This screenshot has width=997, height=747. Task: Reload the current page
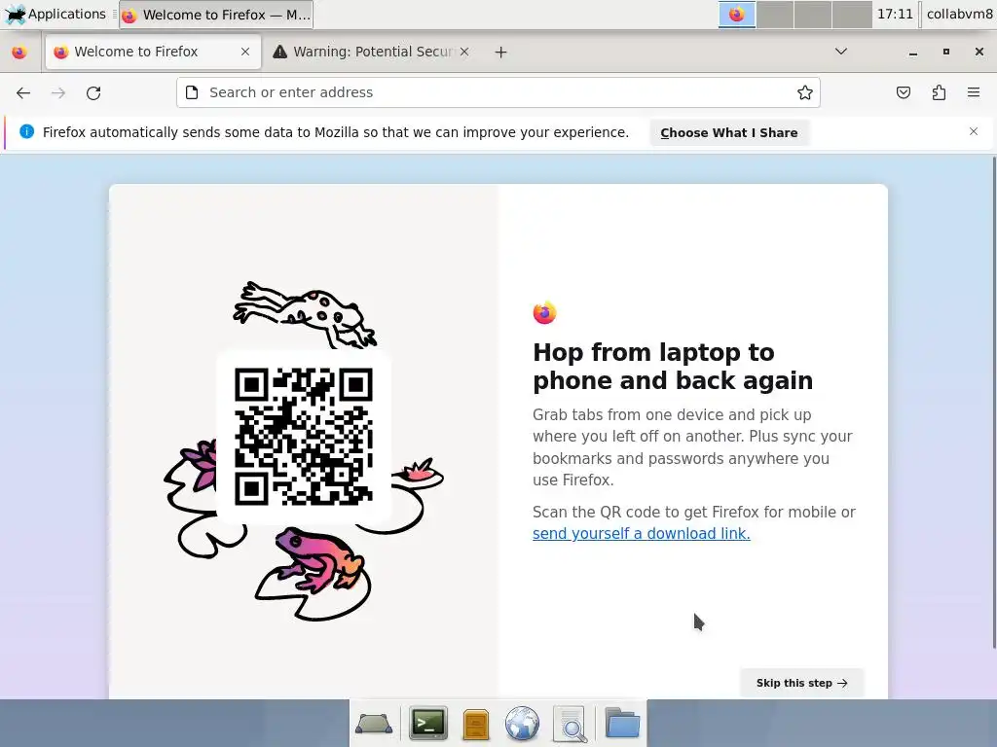93,92
